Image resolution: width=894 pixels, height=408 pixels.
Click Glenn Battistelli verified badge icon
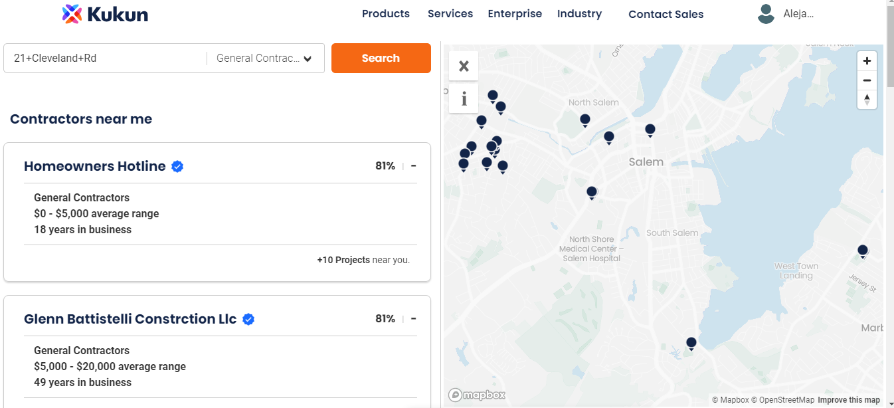248,320
